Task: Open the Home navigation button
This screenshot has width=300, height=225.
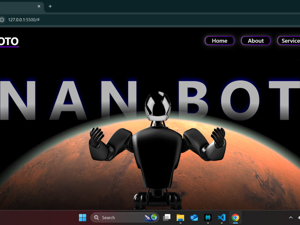Action: (220, 41)
